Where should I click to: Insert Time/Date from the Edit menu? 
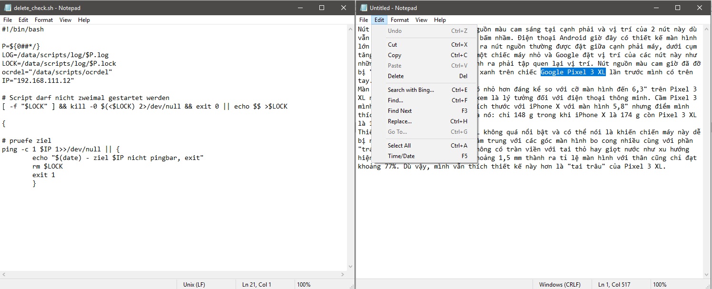click(x=425, y=156)
